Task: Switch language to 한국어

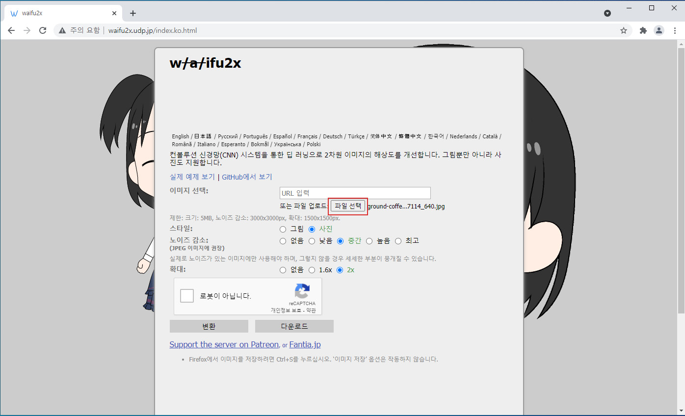Action: [x=436, y=136]
